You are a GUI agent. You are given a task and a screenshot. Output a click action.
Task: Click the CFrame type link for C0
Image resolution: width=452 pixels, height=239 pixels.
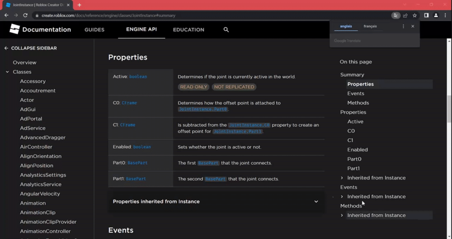click(129, 103)
